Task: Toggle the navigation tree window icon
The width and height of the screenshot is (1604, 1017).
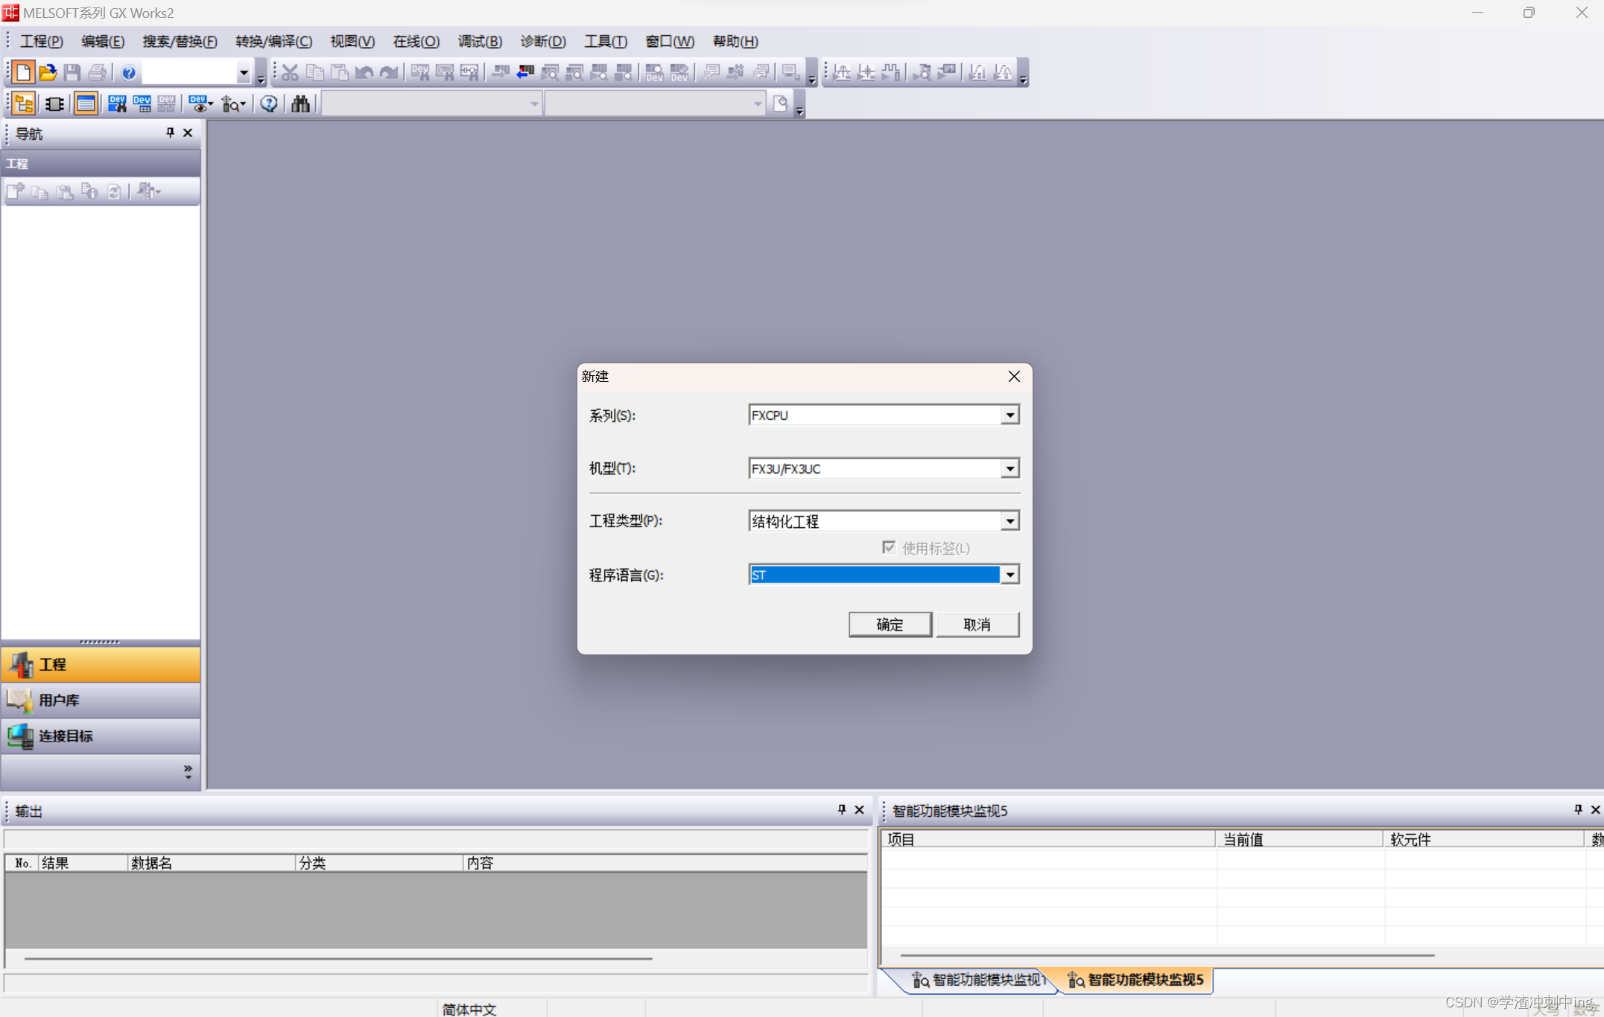Action: pos(24,103)
